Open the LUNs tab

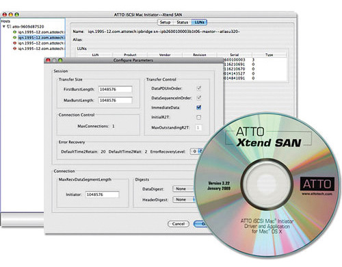coord(199,23)
